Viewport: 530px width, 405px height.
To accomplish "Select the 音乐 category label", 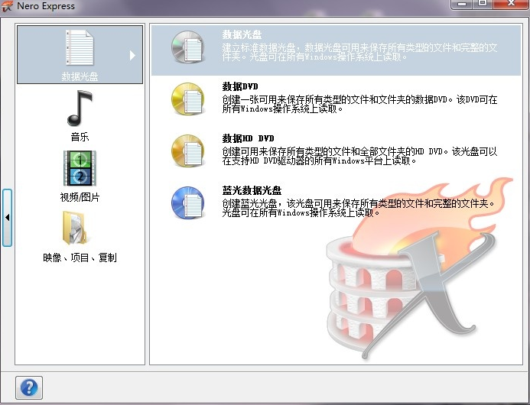I will coord(80,137).
